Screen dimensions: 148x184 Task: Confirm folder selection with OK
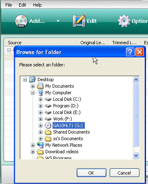(91, 173)
